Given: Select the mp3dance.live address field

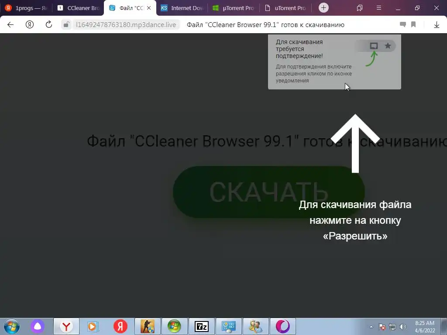Looking at the screenshot, I should click(126, 25).
